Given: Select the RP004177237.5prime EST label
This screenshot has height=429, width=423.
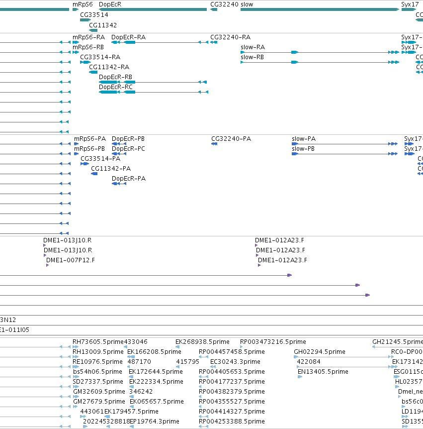Looking at the screenshot, I should (232, 382).
